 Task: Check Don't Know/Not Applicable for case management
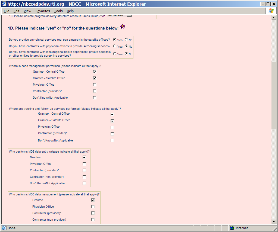click(95, 98)
